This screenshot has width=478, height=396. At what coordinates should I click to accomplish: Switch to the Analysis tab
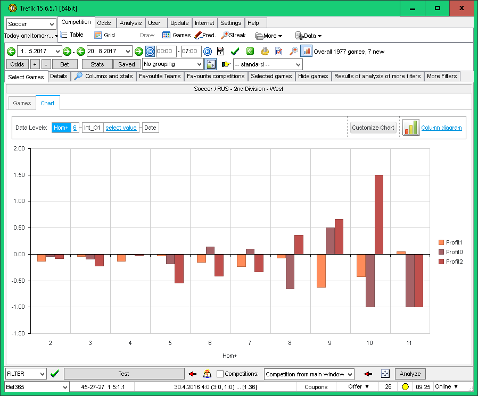click(130, 23)
